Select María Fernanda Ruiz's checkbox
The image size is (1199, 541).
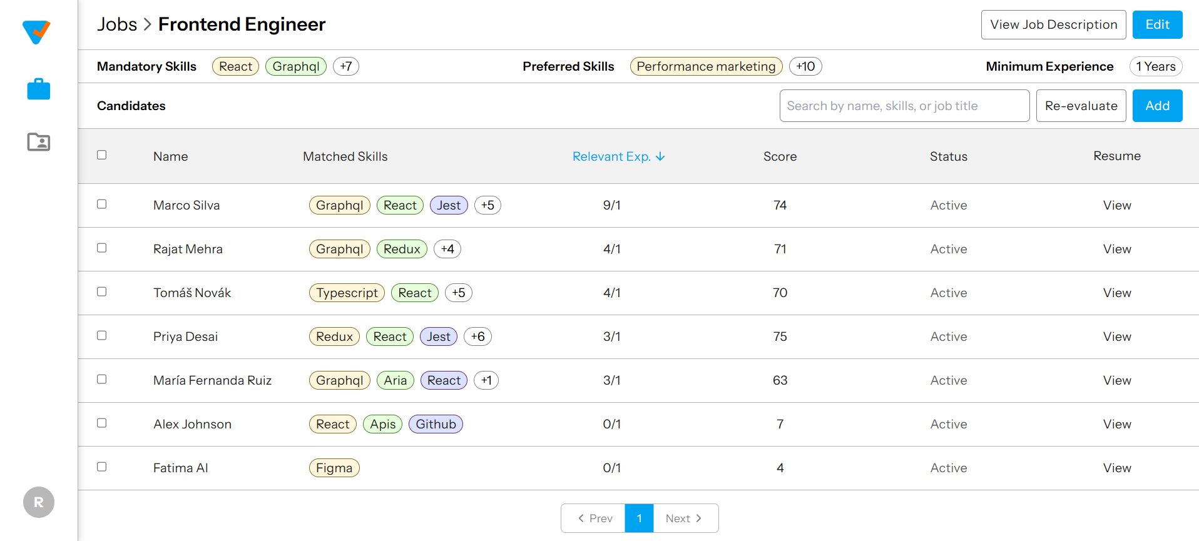pyautogui.click(x=102, y=379)
